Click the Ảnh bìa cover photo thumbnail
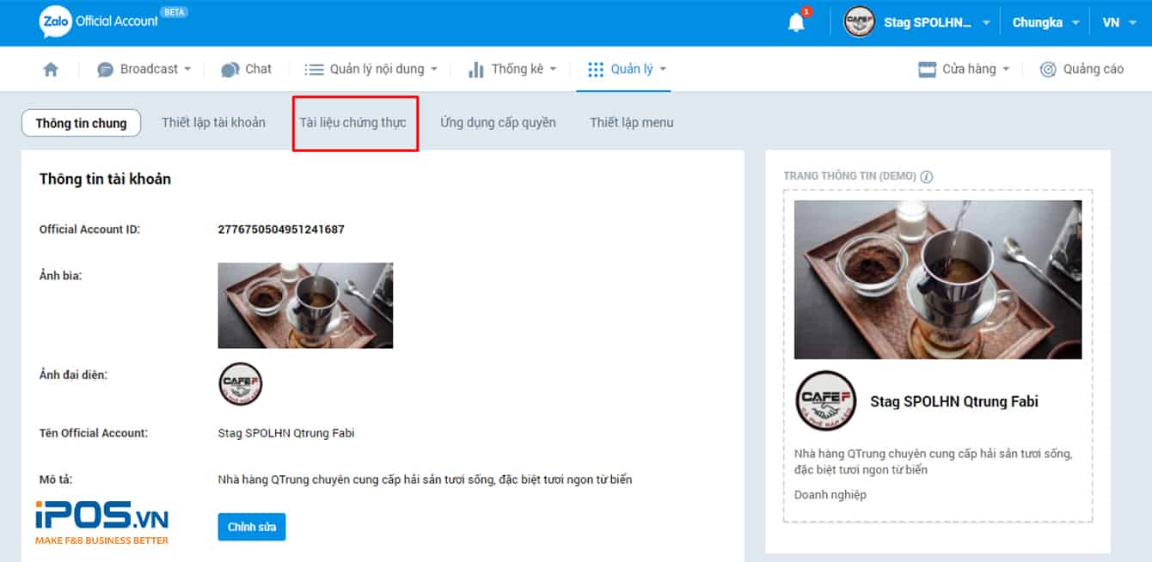The height and width of the screenshot is (562, 1152). click(305, 306)
